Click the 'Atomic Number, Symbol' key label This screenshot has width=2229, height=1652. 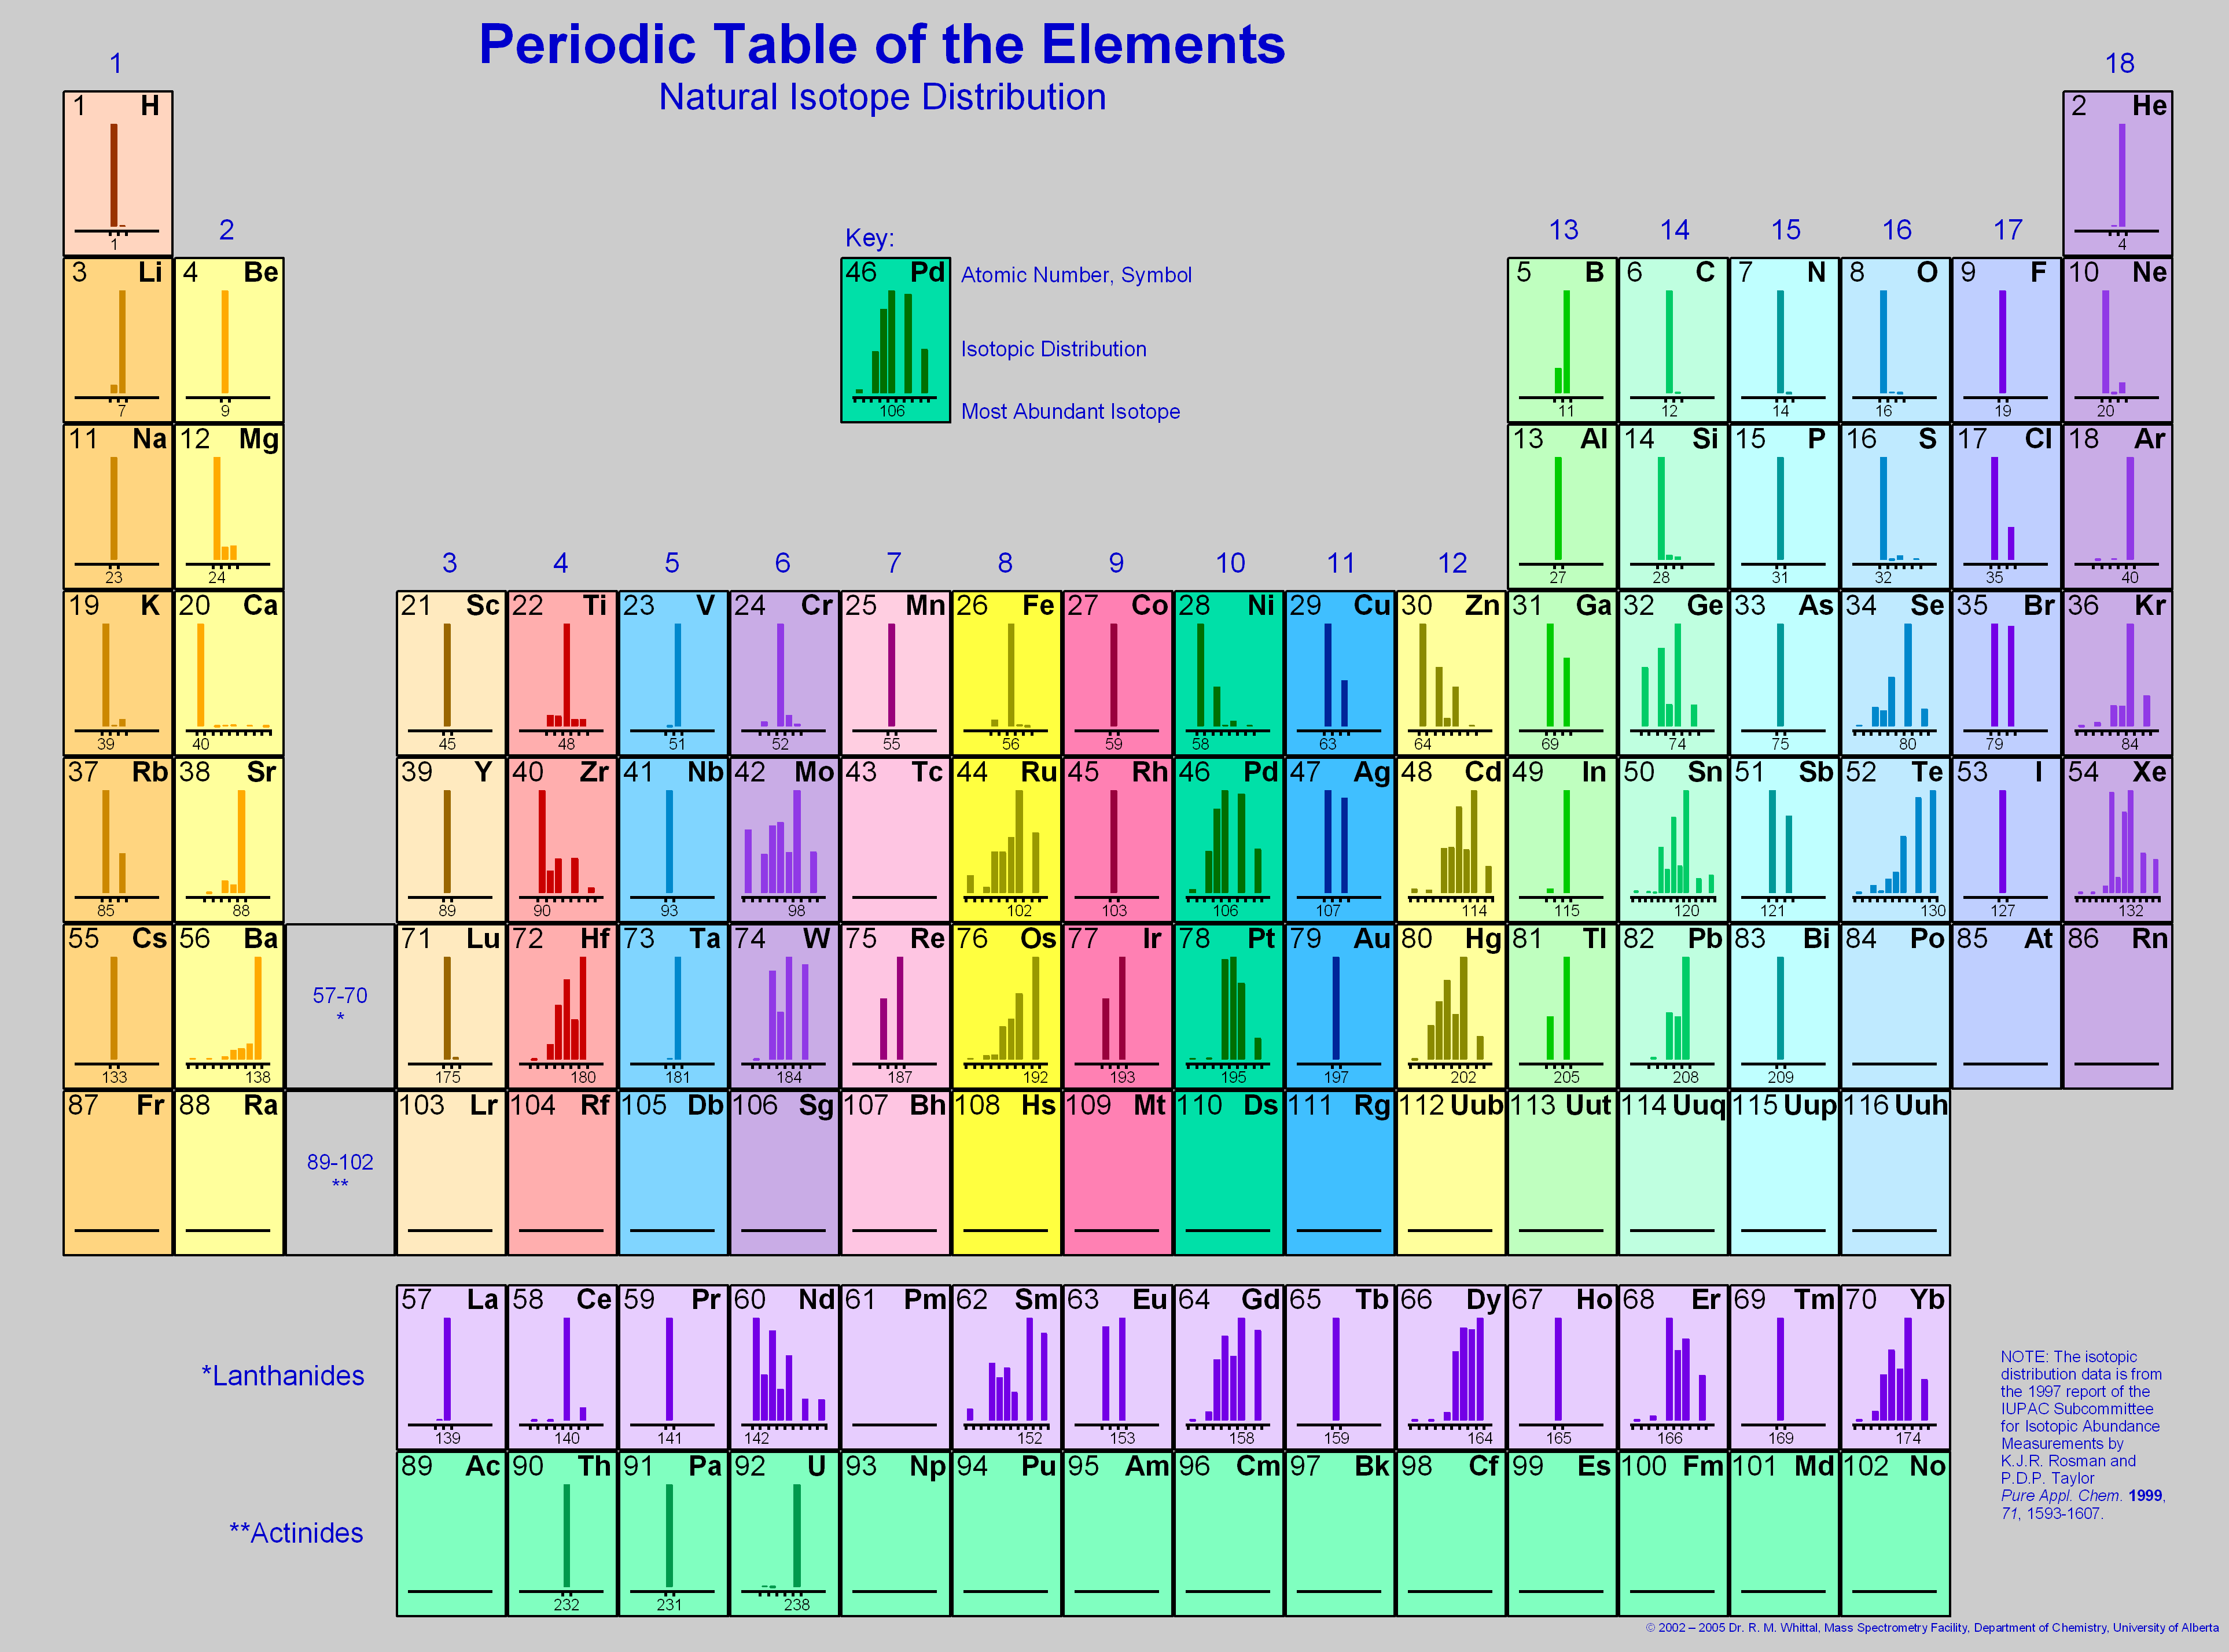coord(1076,275)
